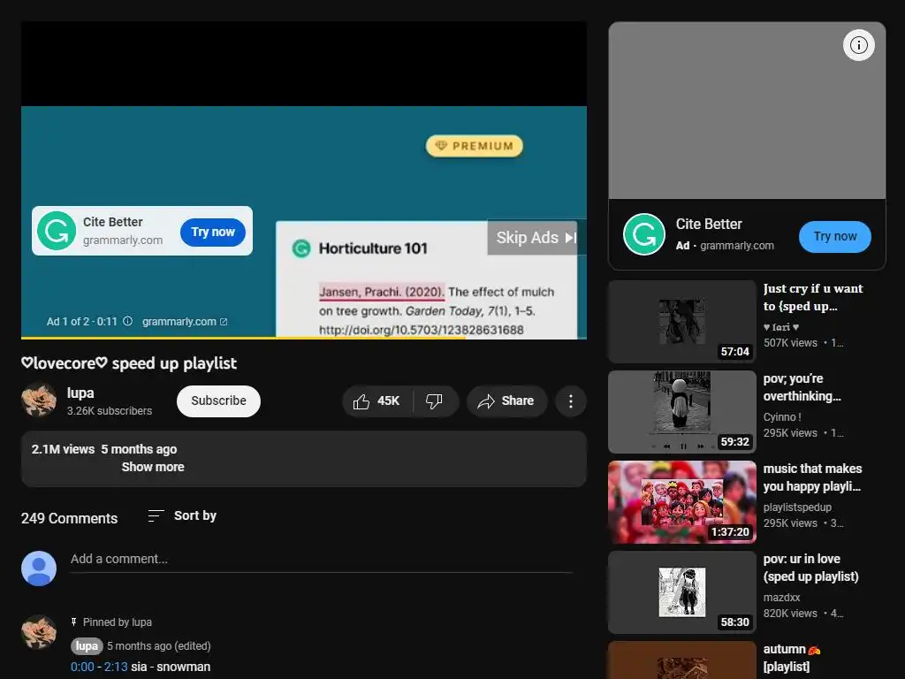905x679 pixels.
Task: Open the grammarly.com link below ad counter
Action: click(185, 322)
